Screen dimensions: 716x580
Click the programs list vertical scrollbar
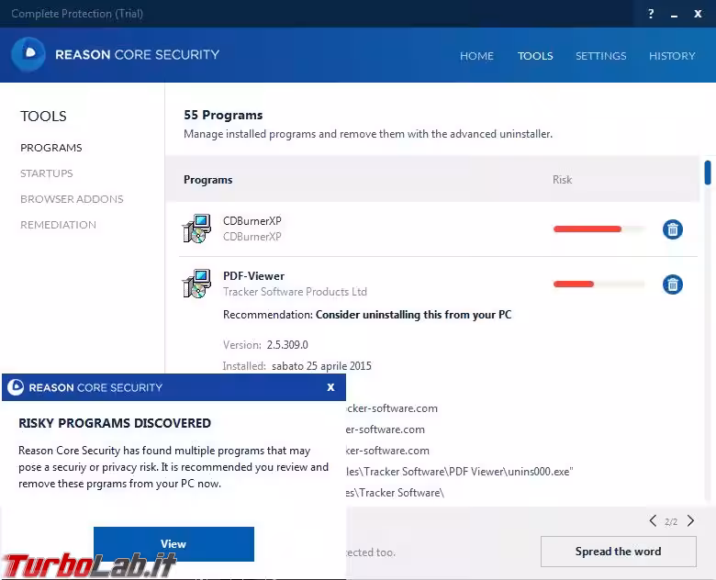(x=708, y=173)
